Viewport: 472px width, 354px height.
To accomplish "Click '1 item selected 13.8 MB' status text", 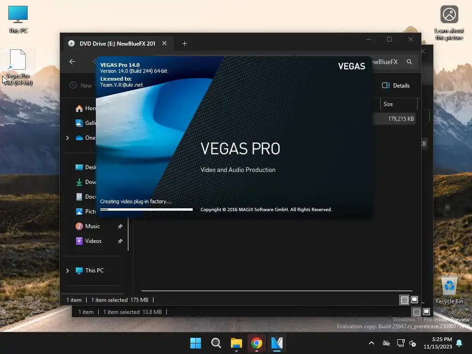I will [132, 312].
